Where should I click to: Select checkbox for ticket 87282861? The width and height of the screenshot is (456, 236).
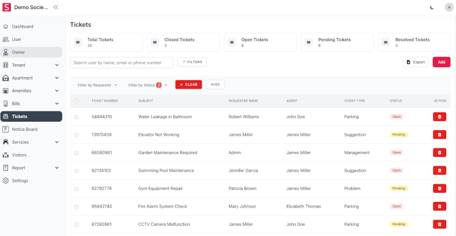tap(76, 225)
